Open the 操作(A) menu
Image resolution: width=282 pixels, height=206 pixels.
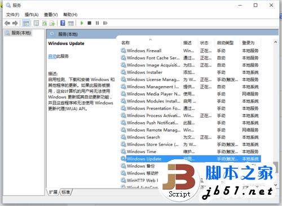(x=32, y=15)
